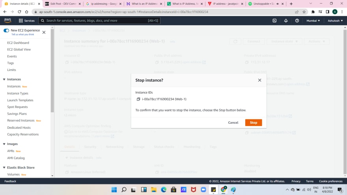Screen dimensions: 347x195
Task: Click the Feedback link in the footer
Action: tap(10, 181)
